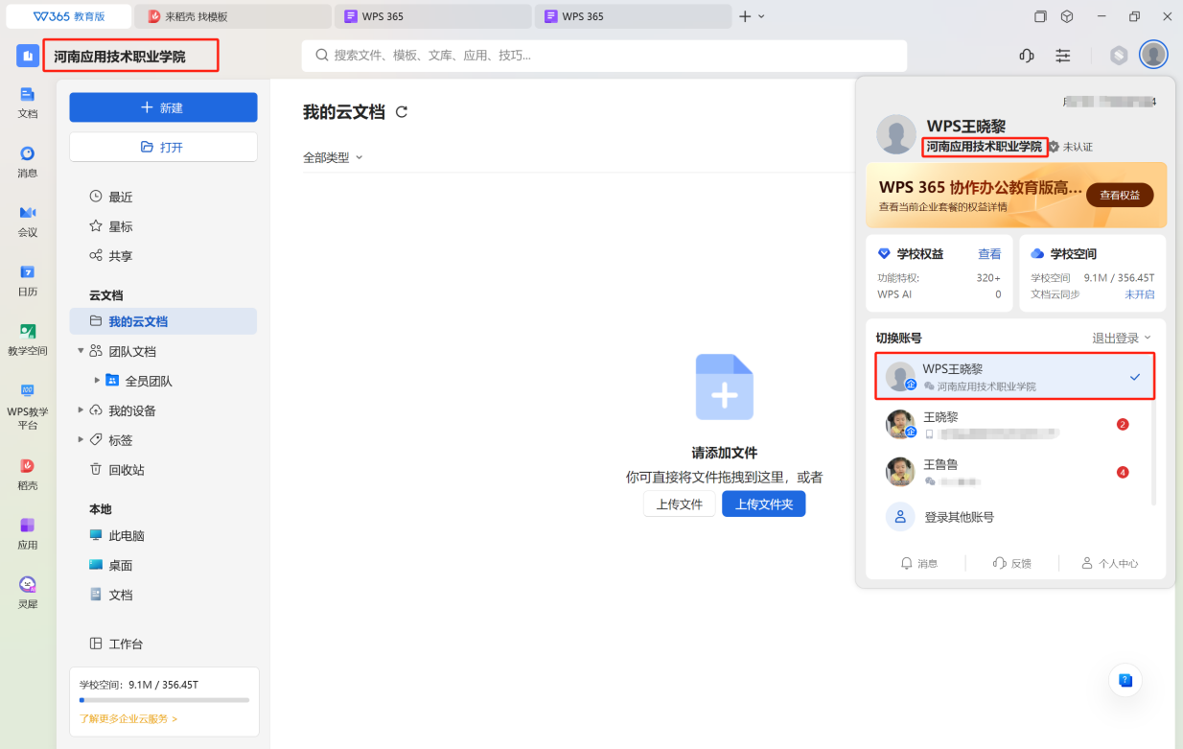Open 消息 in the left app bar
The height and width of the screenshot is (749, 1183).
28,161
